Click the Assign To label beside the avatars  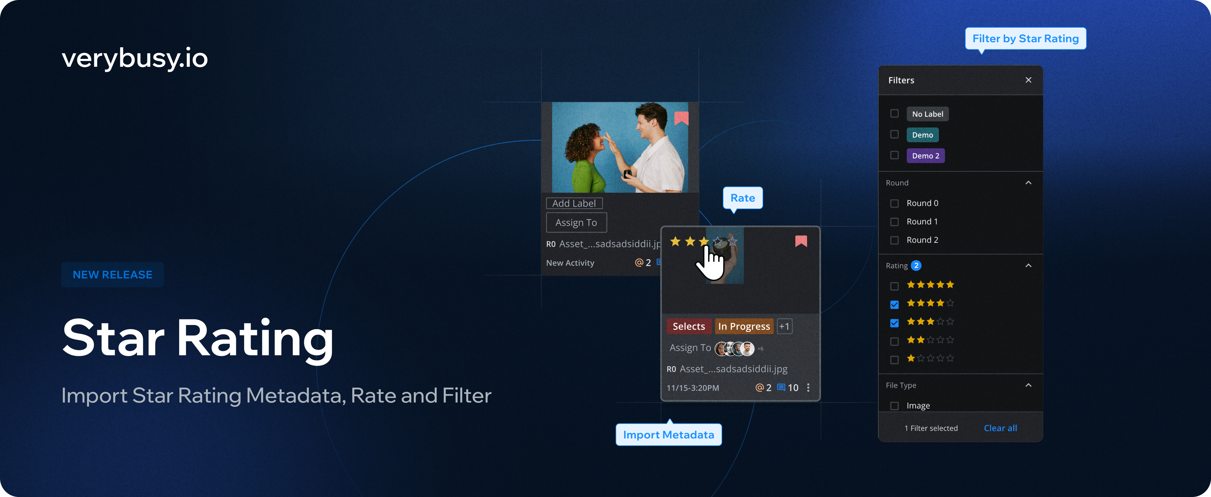coord(690,348)
